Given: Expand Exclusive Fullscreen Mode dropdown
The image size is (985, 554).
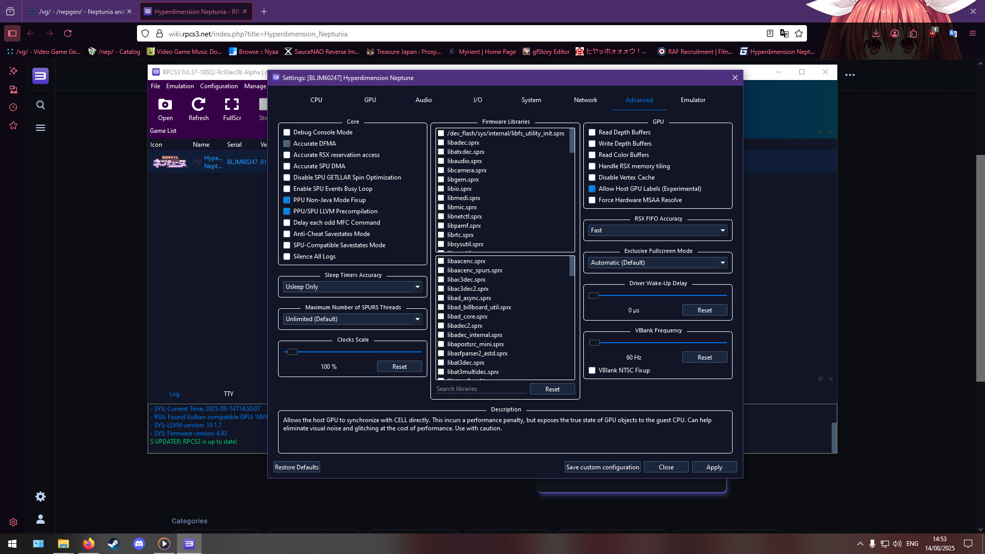Looking at the screenshot, I should [x=658, y=263].
